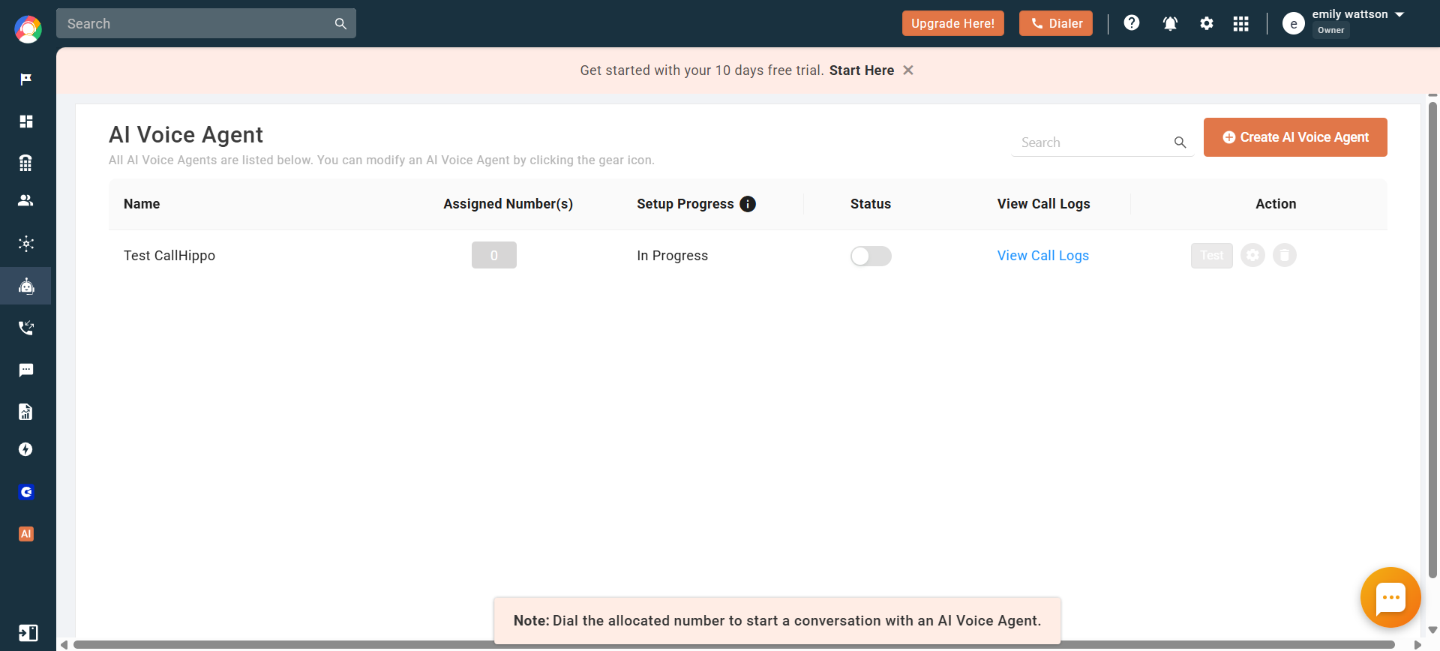Open the Users sidebar icon

26,200
